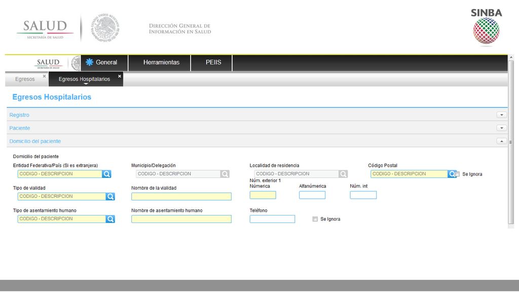Close the Egresos tab
The image size is (519, 292).
pos(45,76)
